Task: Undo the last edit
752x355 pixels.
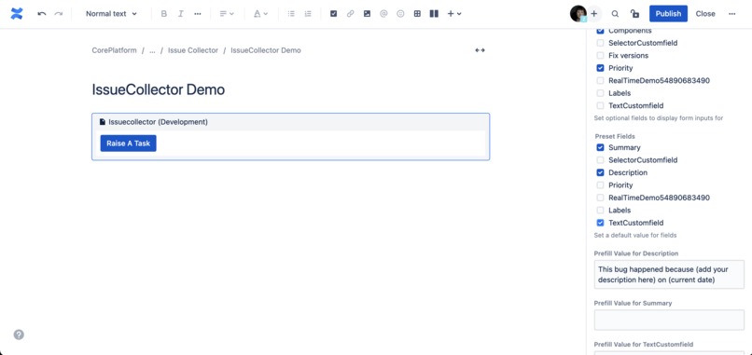Action: click(x=42, y=14)
